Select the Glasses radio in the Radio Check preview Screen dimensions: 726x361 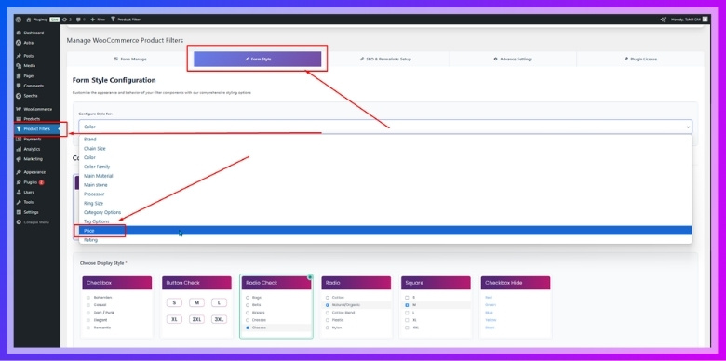click(248, 328)
